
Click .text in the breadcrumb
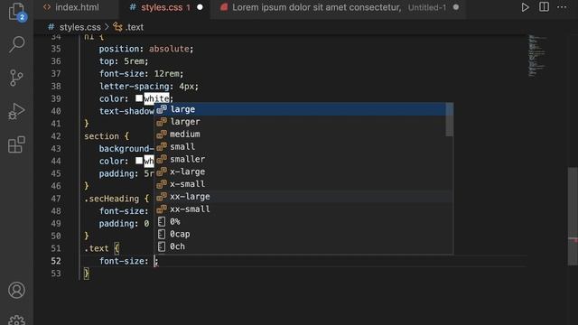135,27
